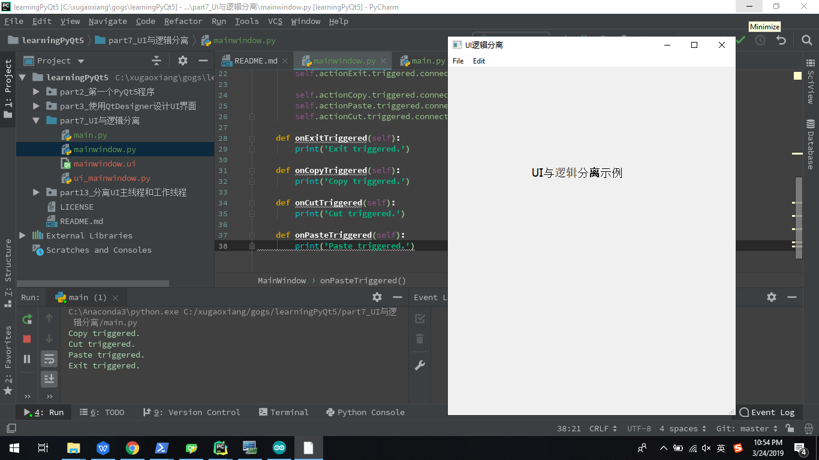819x460 pixels.
Task: Open the Event Log button
Action: coord(767,412)
